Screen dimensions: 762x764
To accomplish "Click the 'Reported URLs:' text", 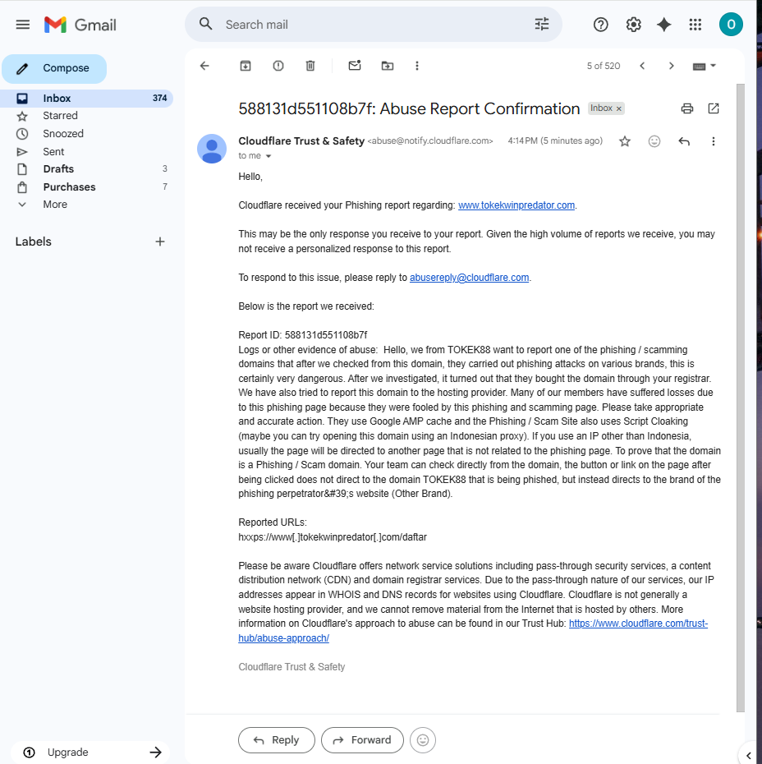I will point(272,522).
